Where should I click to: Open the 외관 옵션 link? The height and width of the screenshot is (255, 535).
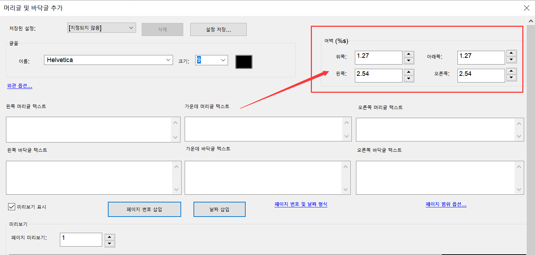pos(19,86)
